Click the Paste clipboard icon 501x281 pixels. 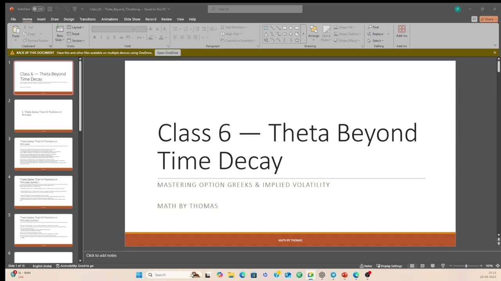coord(16,30)
